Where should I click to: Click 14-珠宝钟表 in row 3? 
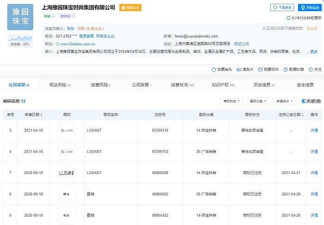click(x=206, y=131)
